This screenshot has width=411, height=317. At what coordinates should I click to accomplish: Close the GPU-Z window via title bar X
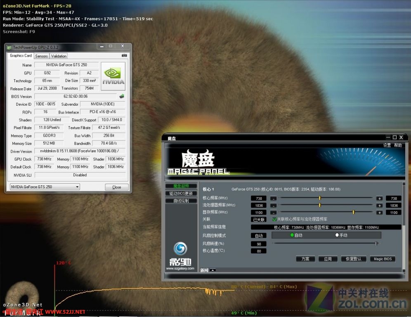click(123, 46)
